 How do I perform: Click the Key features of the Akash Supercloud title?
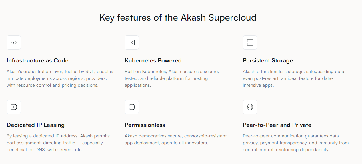click(x=178, y=17)
